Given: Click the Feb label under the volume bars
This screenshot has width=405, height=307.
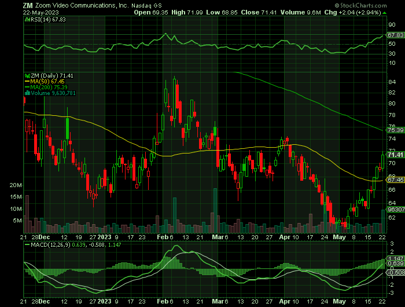Looking at the screenshot, I should click(163, 237).
